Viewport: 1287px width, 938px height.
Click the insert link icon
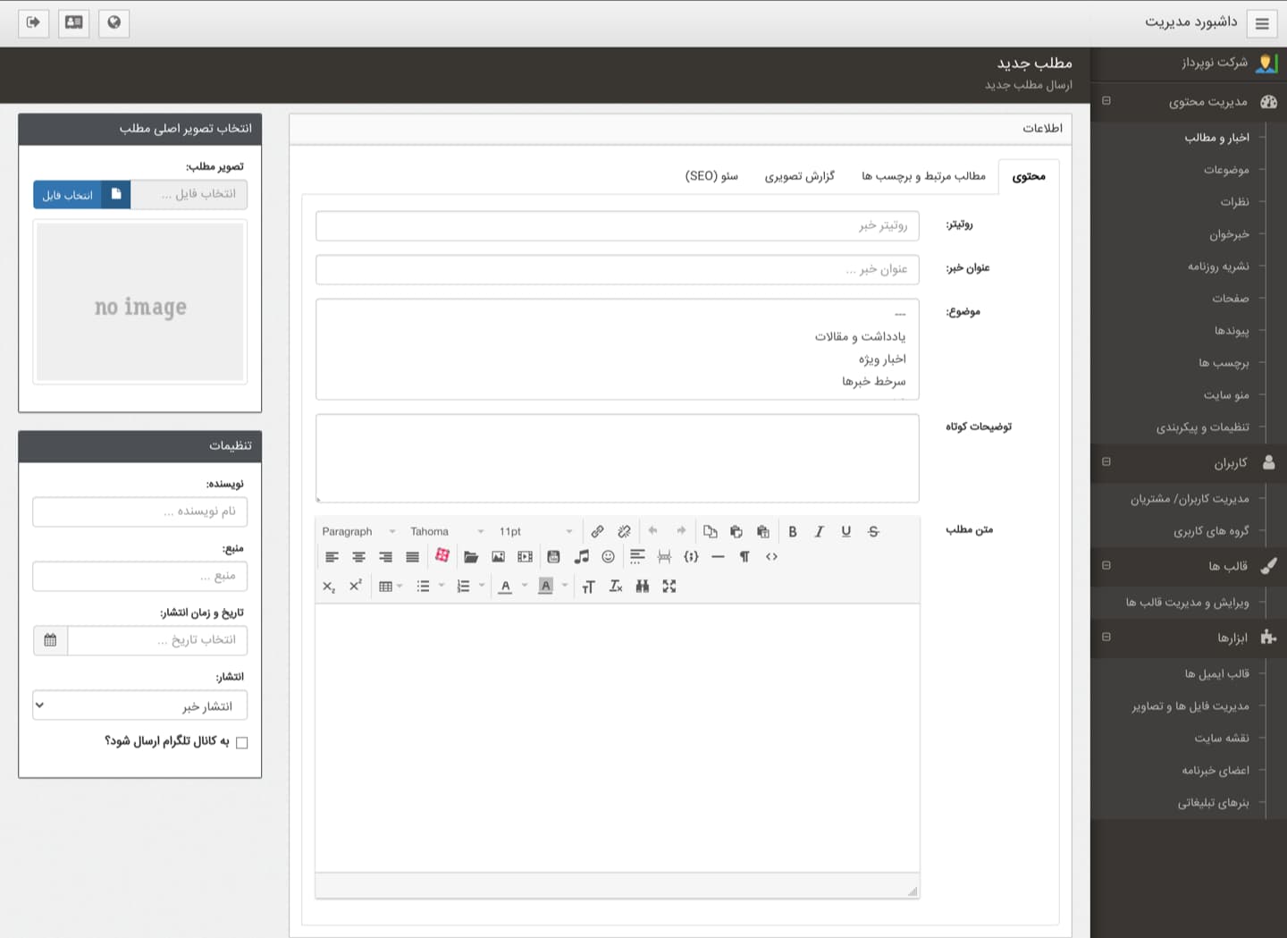(597, 531)
